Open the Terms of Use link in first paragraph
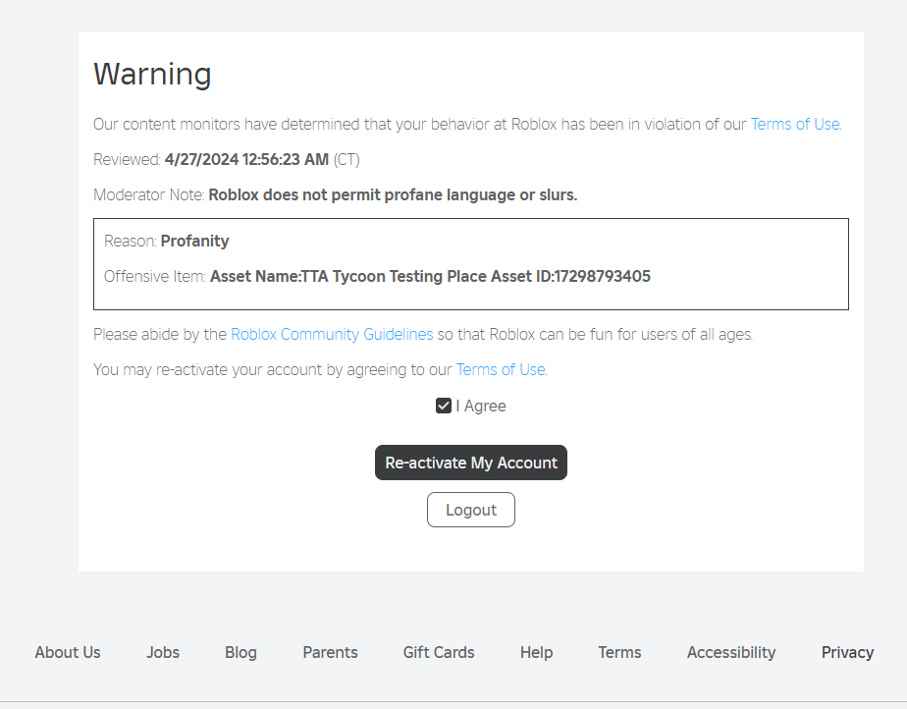Screen dimensions: 907x709 pos(795,124)
